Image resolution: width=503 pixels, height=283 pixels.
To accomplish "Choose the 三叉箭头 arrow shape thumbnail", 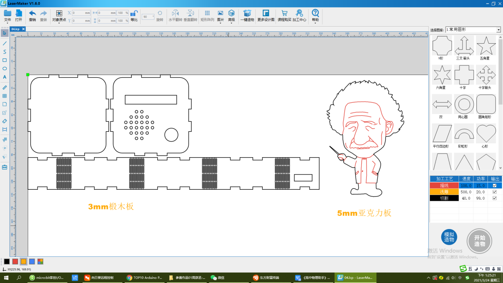I will click(464, 45).
